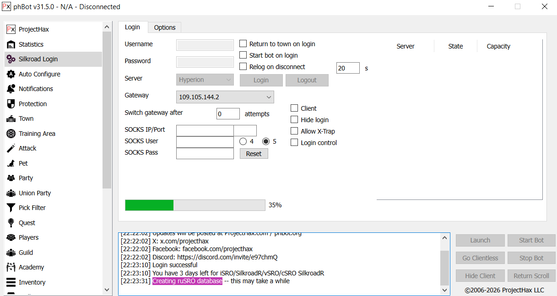
Task: Select SOCKS version 4 radio button
Action: click(243, 141)
